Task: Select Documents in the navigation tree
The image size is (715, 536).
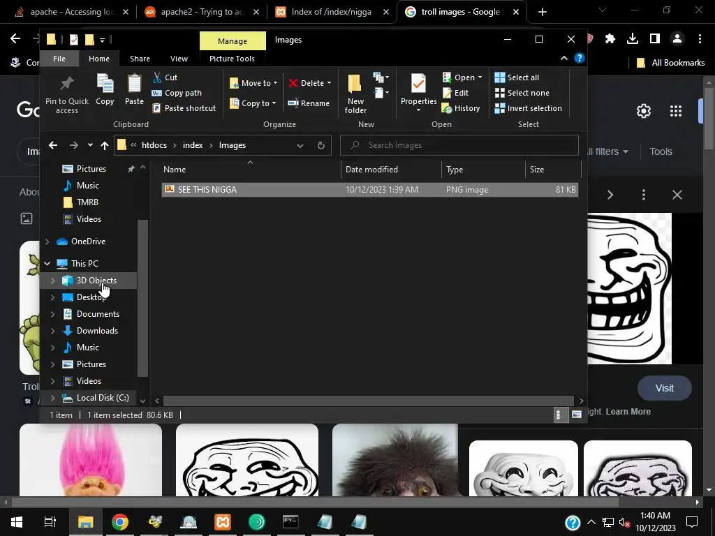Action: (x=98, y=314)
